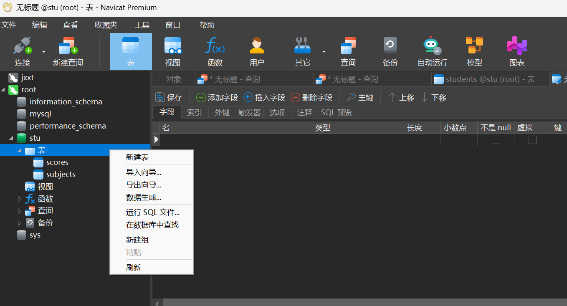Click the 删除字段 red minus icon

click(x=295, y=97)
